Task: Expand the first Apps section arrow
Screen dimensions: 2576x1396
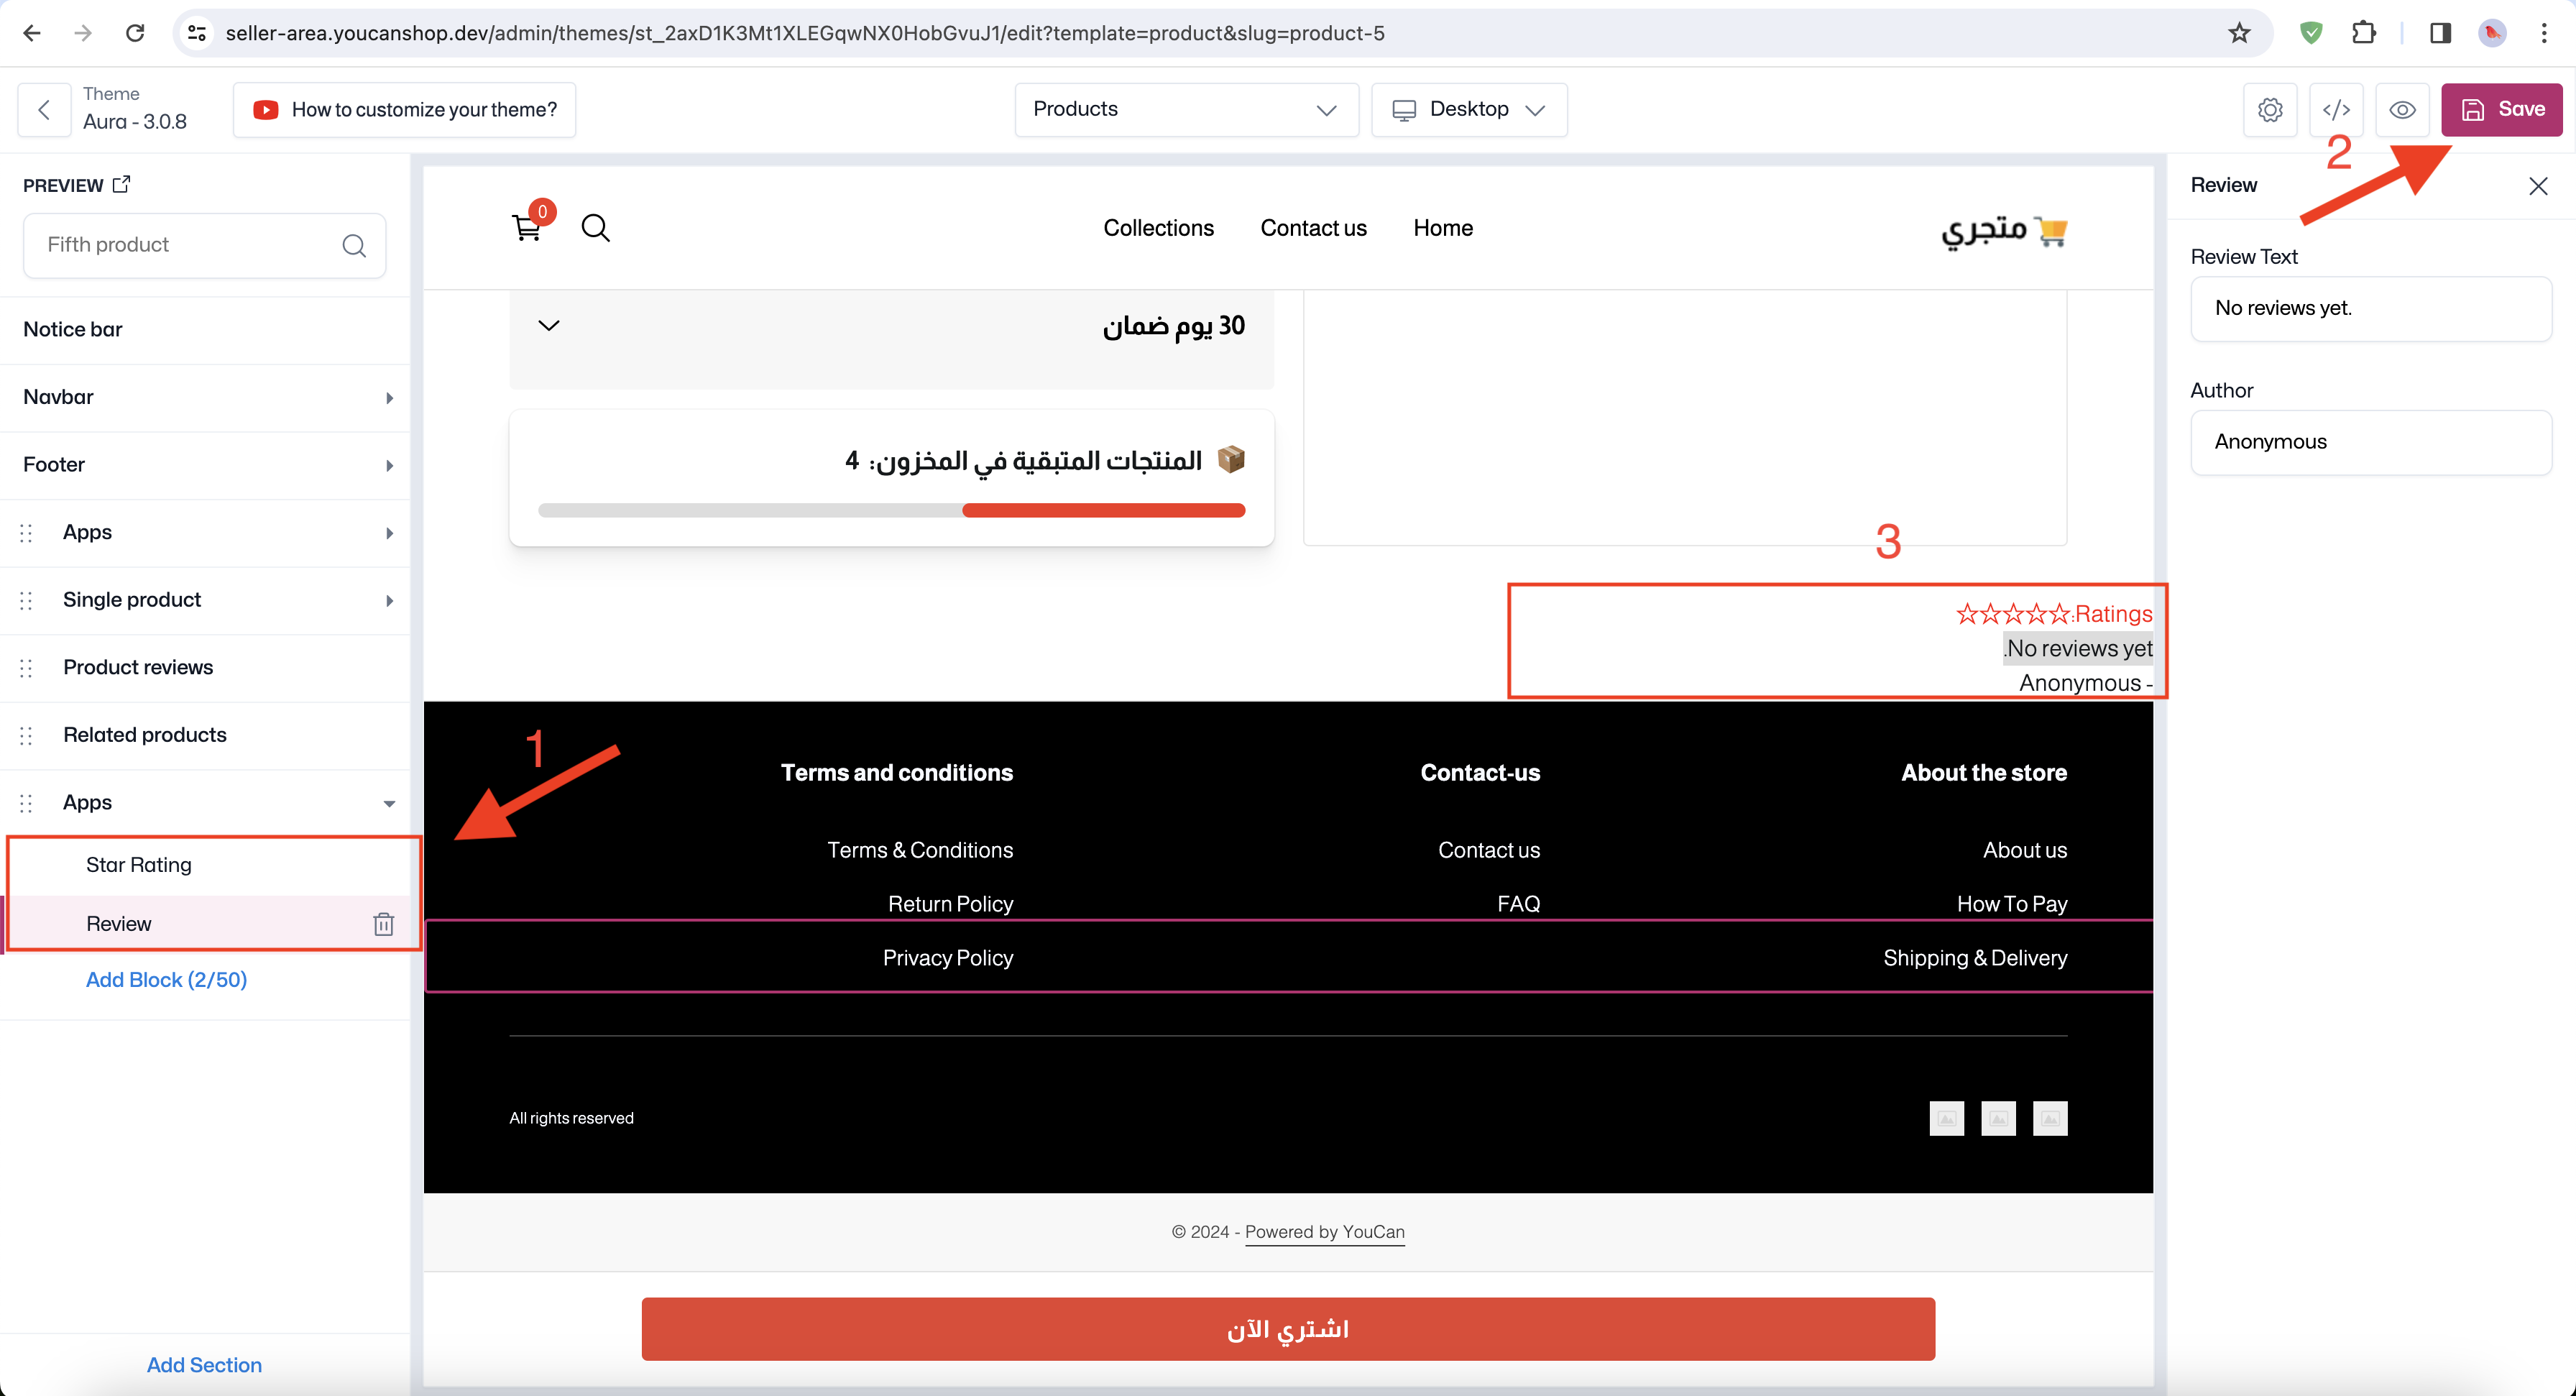Action: tap(389, 533)
